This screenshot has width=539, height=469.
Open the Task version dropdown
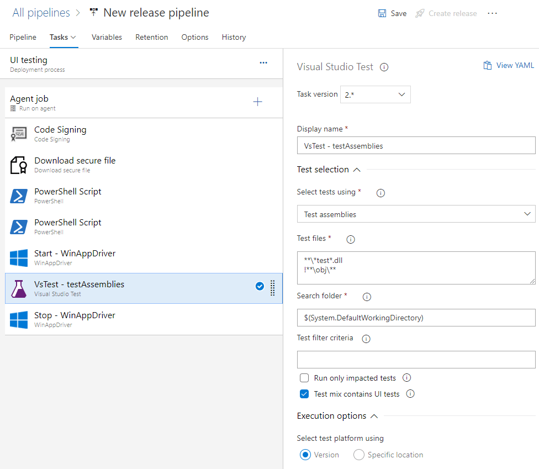(x=376, y=94)
